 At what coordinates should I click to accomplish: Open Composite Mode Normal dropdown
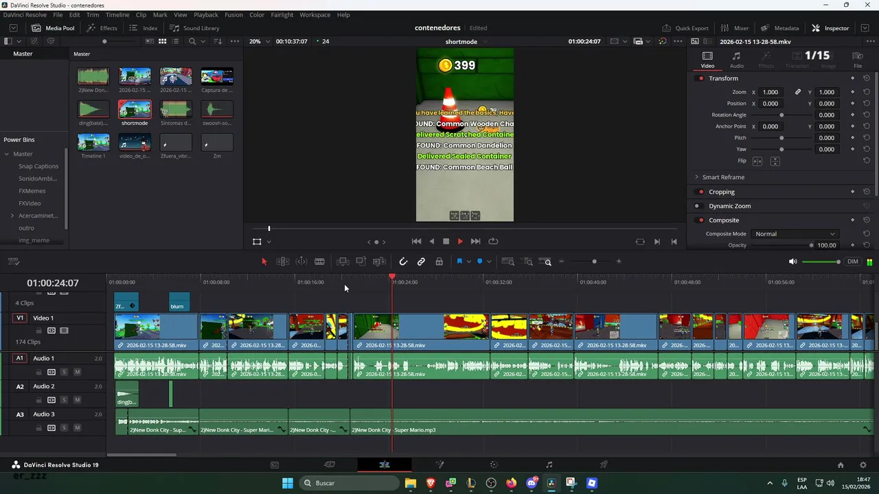795,234
